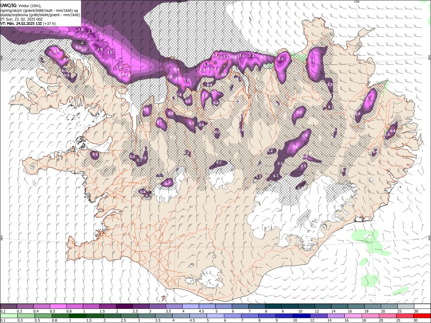Click the brightest red rain swatch after 30

(422, 316)
